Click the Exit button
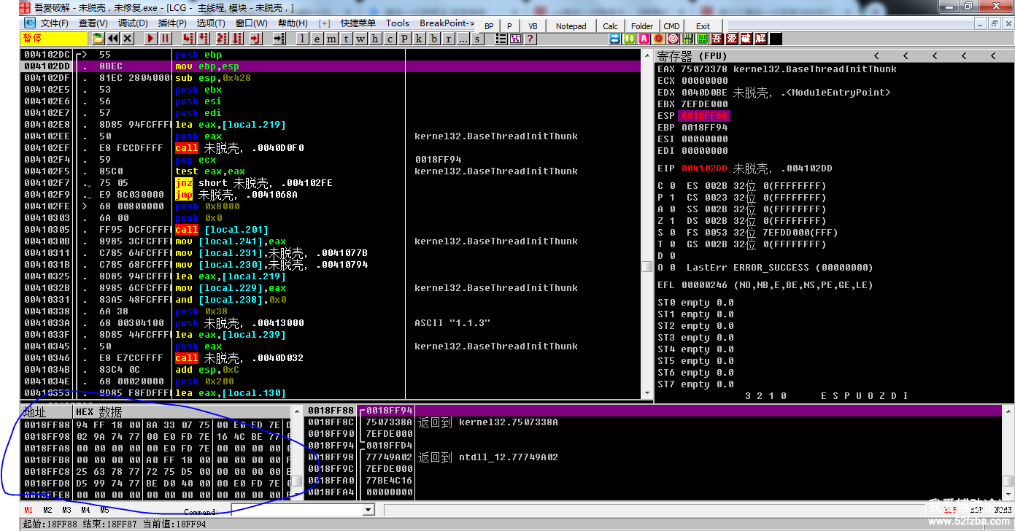 pos(703,26)
